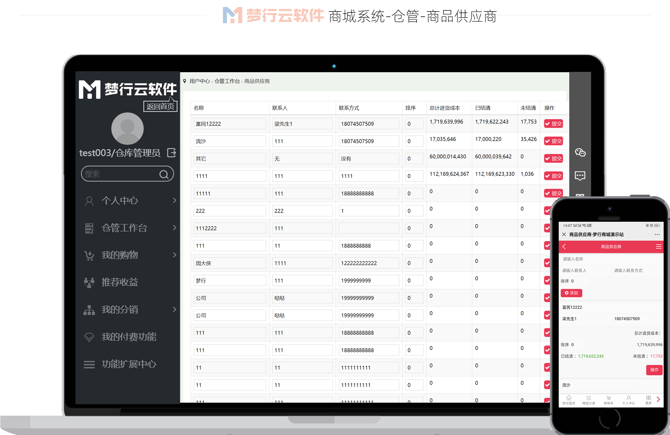Screen dimensions: 670x435
Task: Expand 我的分销 chevron
Action: coord(174,309)
